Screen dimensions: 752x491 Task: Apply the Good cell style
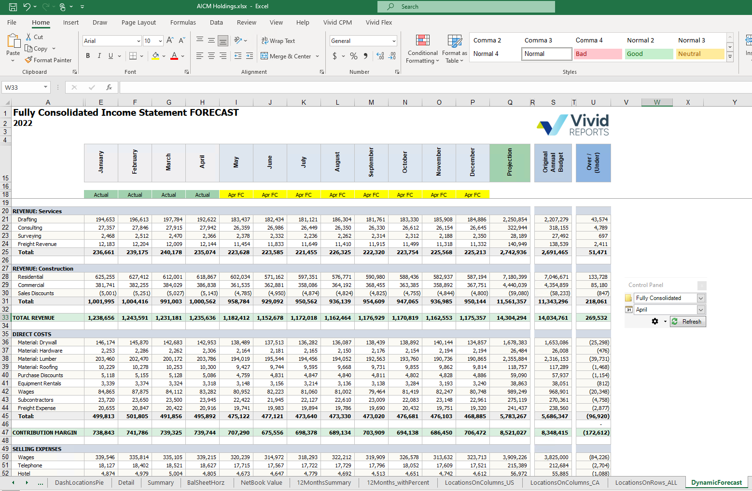click(649, 54)
